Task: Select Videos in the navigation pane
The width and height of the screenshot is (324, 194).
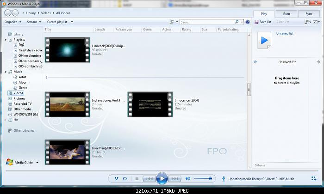Action: 16,93
